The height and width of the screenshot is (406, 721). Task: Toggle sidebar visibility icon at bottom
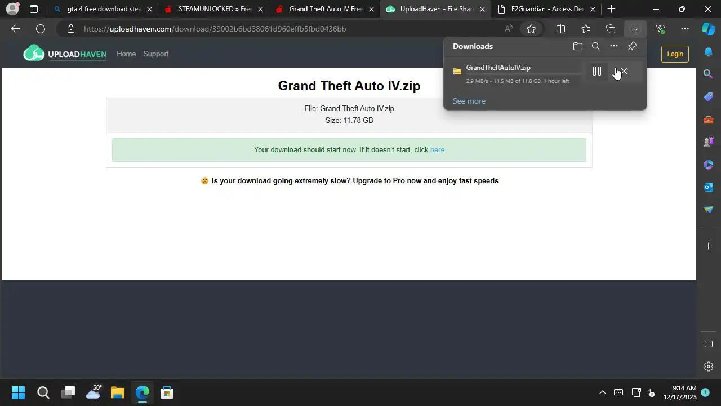[709, 344]
